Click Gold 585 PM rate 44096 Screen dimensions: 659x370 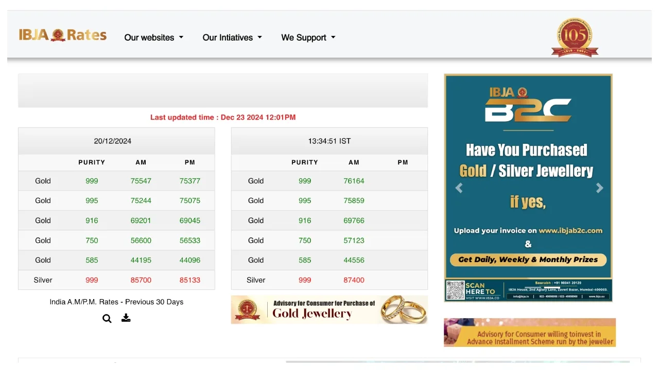(x=190, y=260)
